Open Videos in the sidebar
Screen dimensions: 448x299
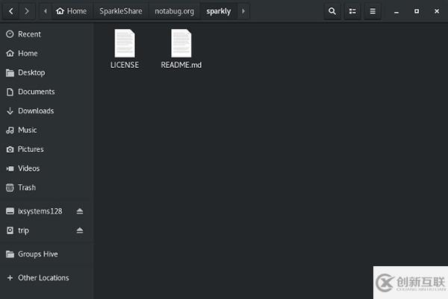coord(46,169)
